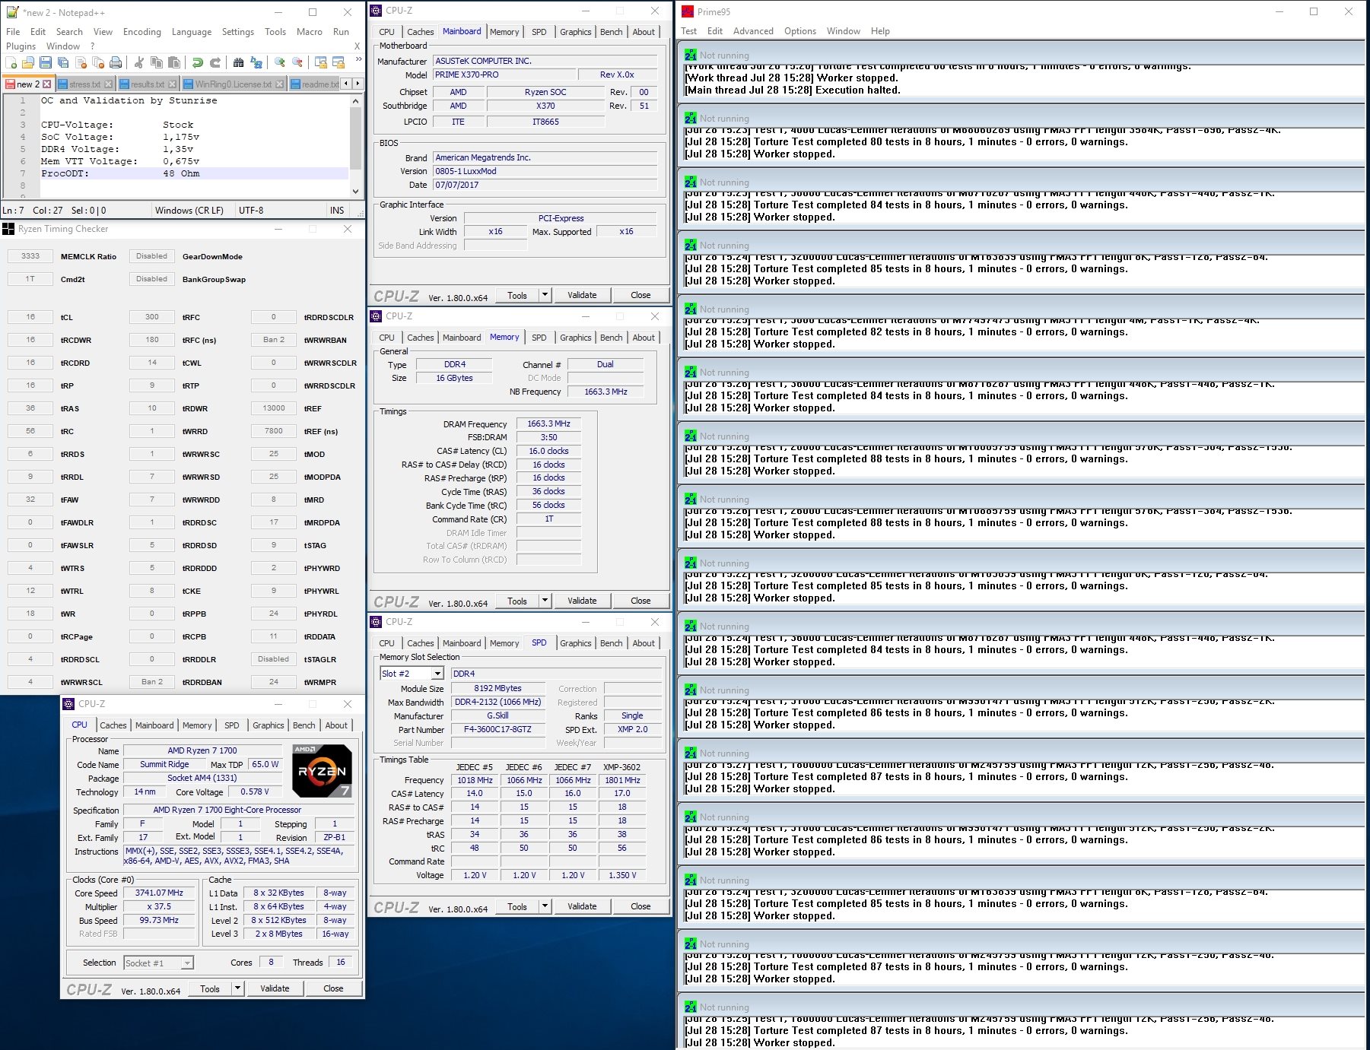Click the Paste icon in Notepad++ toolbar

pos(174,62)
